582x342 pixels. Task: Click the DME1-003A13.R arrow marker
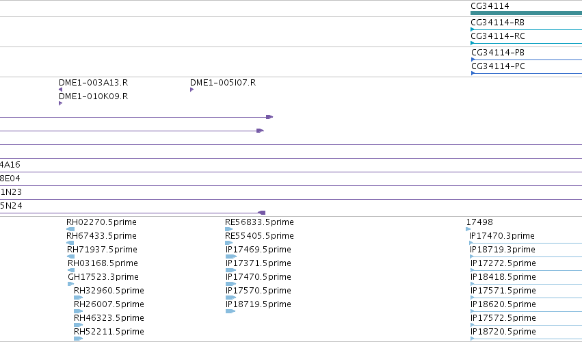click(60, 90)
